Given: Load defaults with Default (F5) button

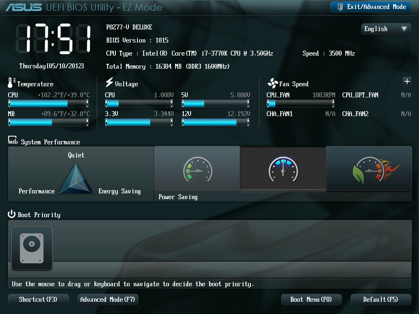Looking at the screenshot, I should (x=381, y=300).
